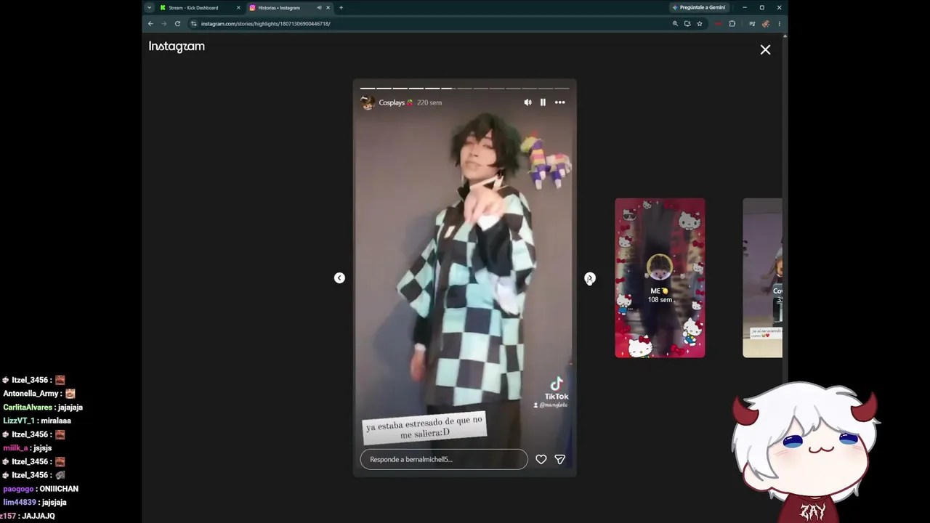Click Pregúntale a Gemini button
Image resolution: width=930 pixels, height=523 pixels.
tap(698, 8)
